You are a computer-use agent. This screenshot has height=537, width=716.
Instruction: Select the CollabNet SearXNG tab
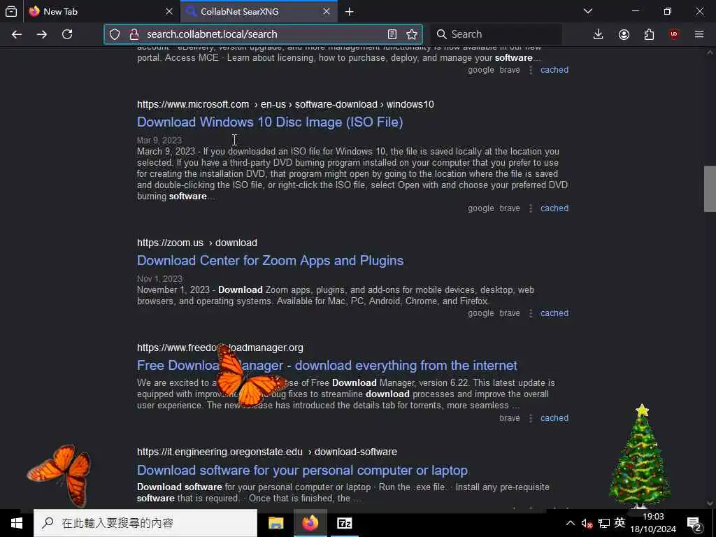[x=259, y=11]
